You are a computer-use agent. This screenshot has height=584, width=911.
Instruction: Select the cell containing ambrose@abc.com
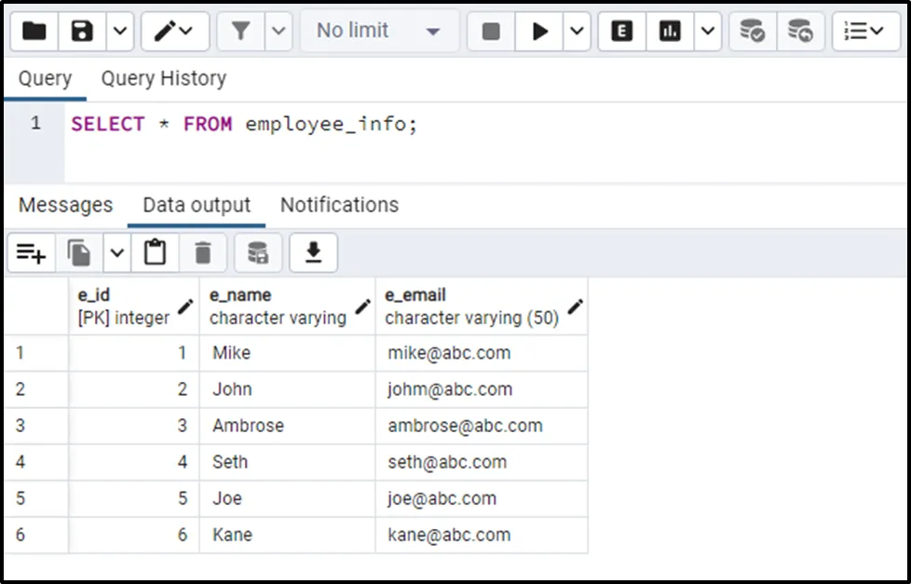(465, 426)
